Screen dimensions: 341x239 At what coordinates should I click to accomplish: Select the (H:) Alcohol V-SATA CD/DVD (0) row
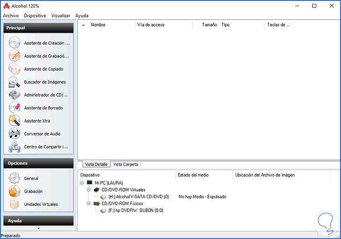tap(139, 197)
